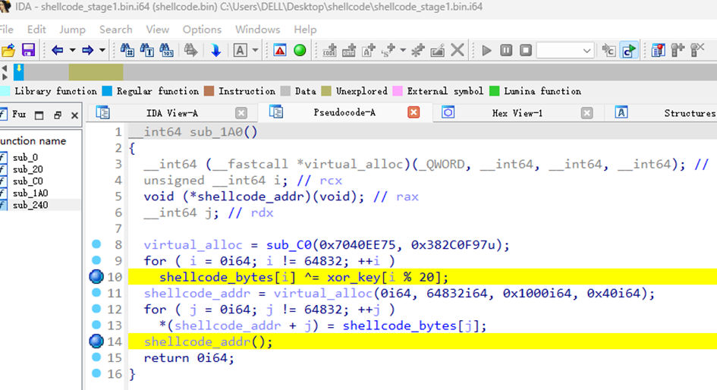Close the Pseudocode-A tab

point(414,112)
